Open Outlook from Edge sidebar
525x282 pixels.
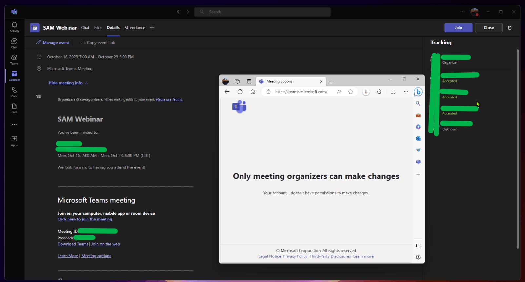418,138
